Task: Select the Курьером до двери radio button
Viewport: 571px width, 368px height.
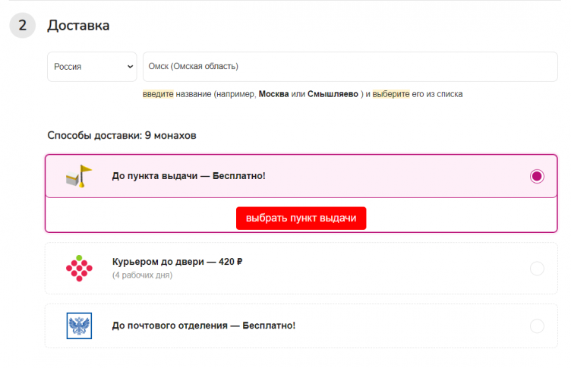Action: coord(537,269)
